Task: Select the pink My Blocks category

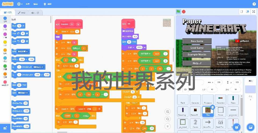Action: (x=5, y=83)
